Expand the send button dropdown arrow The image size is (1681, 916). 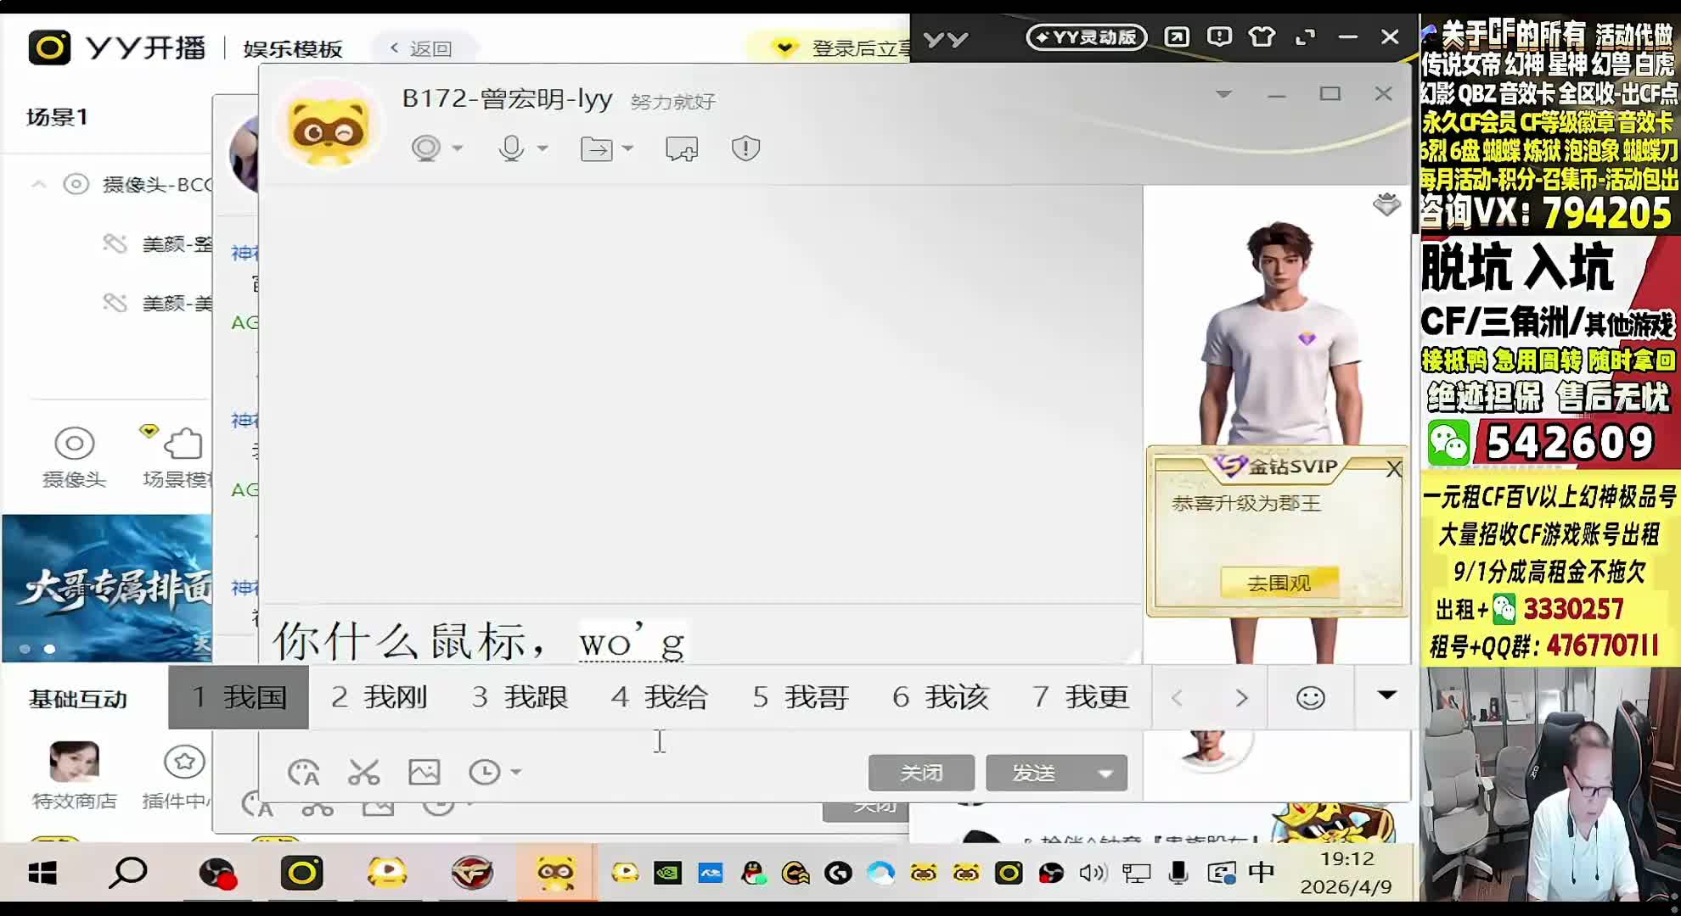point(1105,774)
